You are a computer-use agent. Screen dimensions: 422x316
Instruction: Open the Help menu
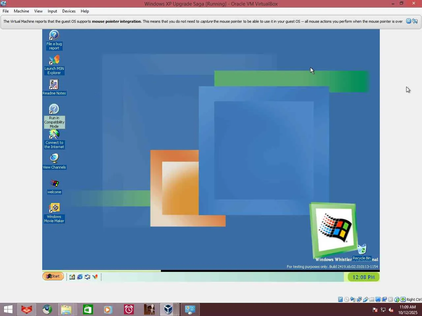tap(85, 11)
